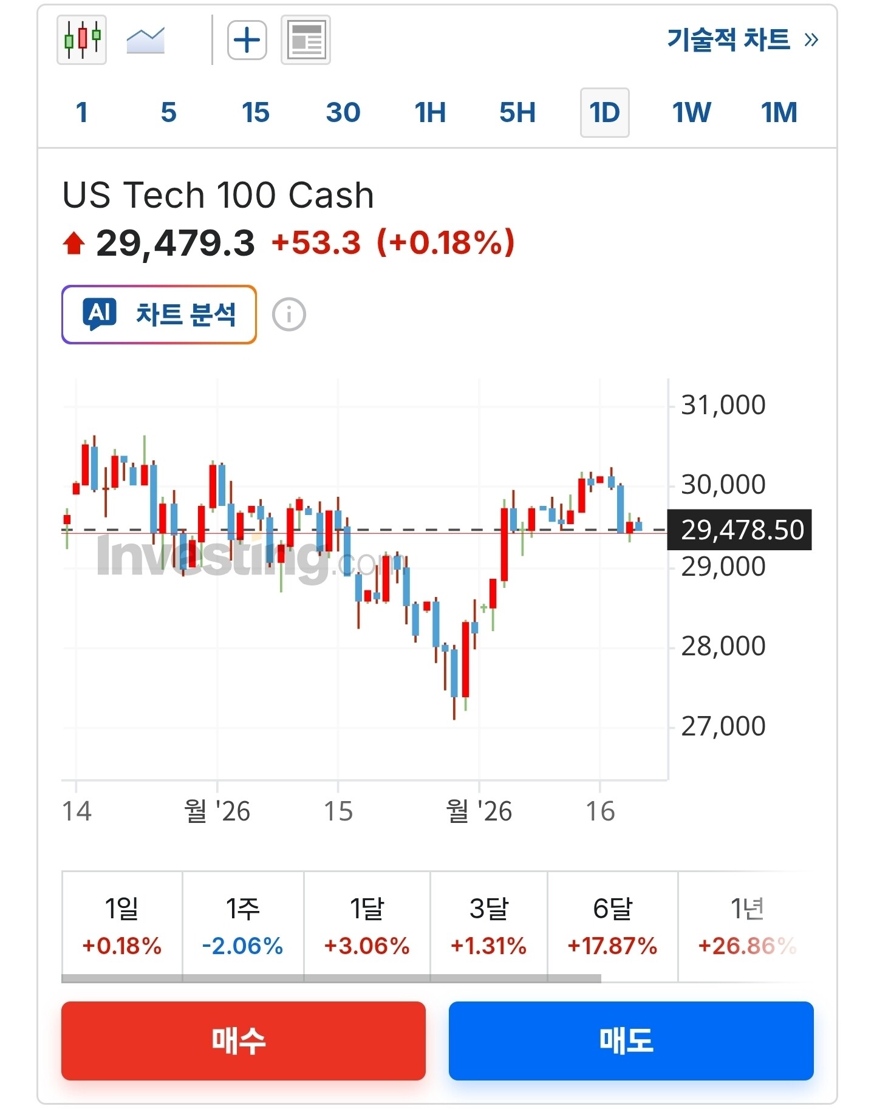The width and height of the screenshot is (874, 1109).
Task: Click the horizontal scrollbar under period tabs
Action: [x=331, y=978]
